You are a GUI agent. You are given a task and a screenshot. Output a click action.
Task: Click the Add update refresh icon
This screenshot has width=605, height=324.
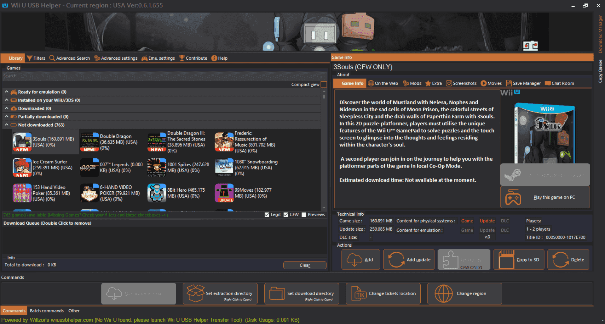click(x=396, y=260)
